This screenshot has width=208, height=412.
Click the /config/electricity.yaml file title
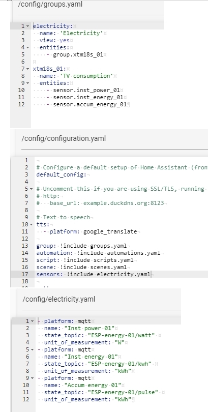(x=59, y=299)
